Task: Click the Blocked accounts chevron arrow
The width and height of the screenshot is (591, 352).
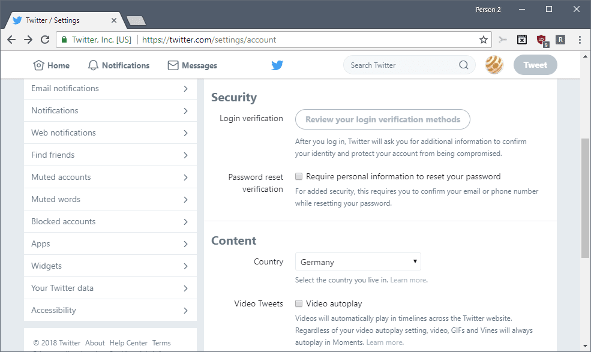Action: [x=185, y=222]
